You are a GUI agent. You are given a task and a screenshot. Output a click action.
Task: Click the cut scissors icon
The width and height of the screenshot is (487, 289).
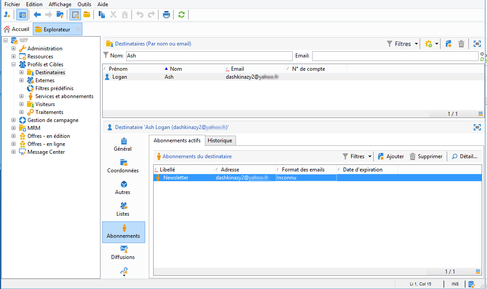(x=113, y=15)
